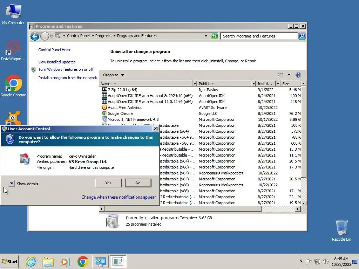
Task: Select the Google Chrome icon in program list
Action: pos(104,113)
